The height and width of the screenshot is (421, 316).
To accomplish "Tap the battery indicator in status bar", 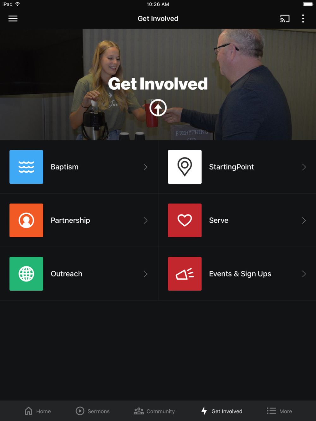I will click(x=308, y=4).
